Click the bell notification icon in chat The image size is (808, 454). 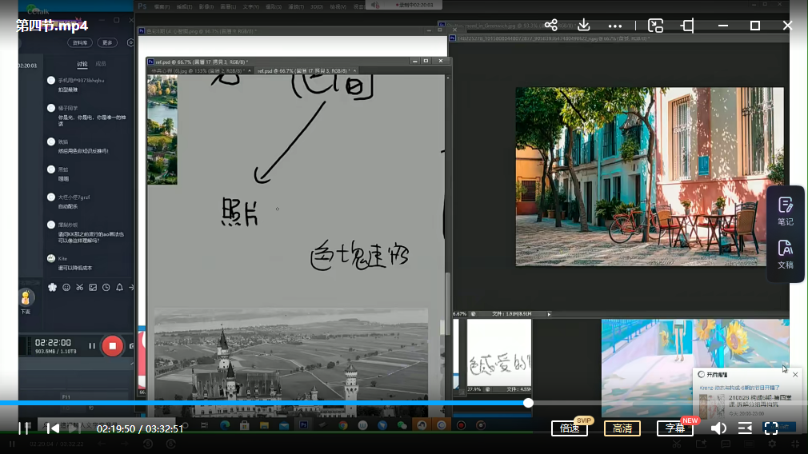(119, 287)
